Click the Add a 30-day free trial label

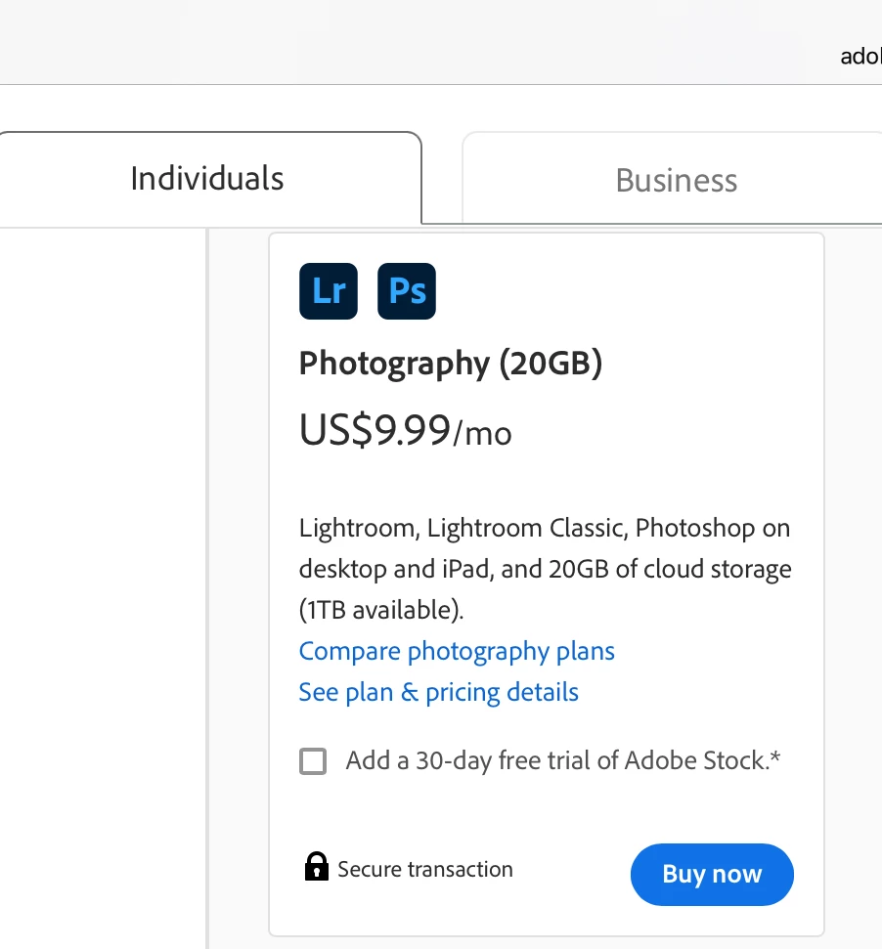coord(563,760)
